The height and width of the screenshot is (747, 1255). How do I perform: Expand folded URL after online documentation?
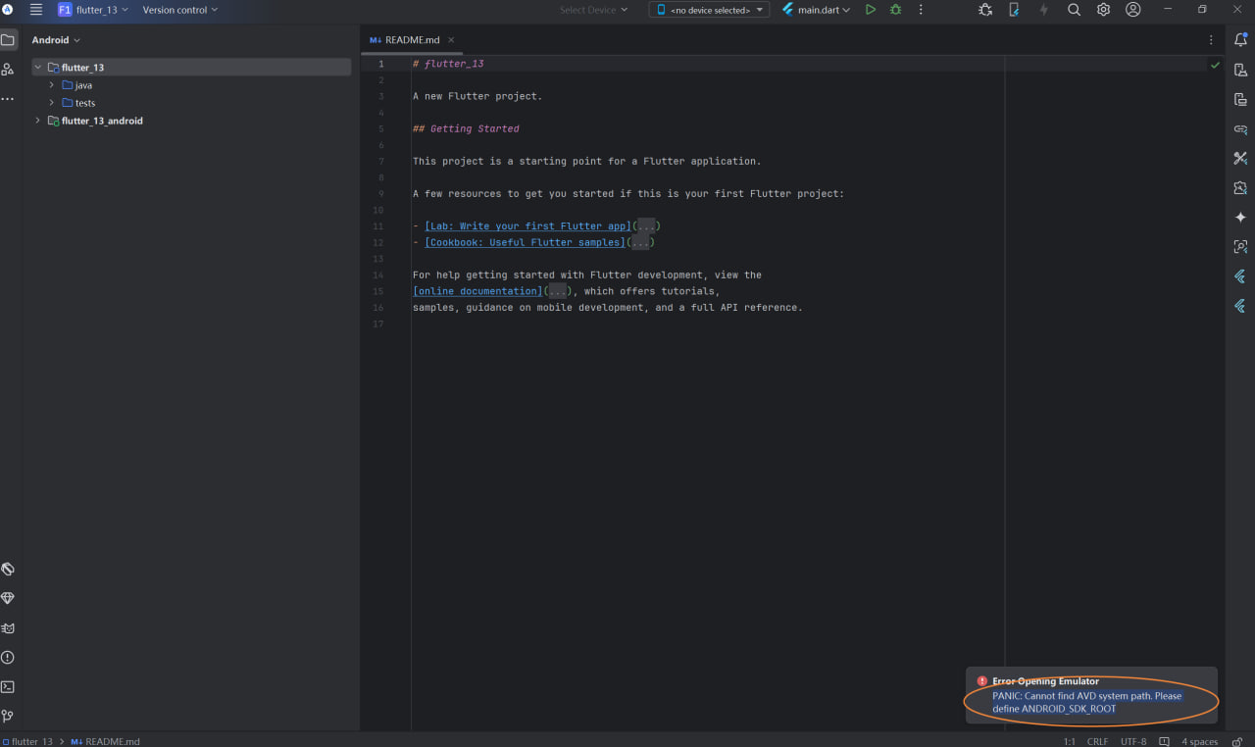tap(558, 291)
